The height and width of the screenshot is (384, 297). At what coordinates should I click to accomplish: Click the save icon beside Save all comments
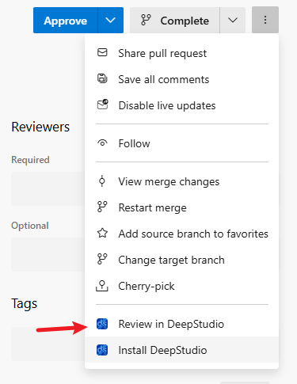pyautogui.click(x=102, y=78)
